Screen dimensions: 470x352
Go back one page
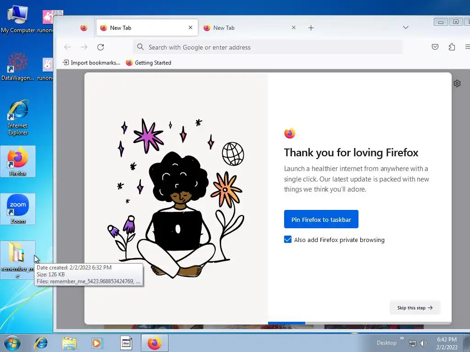[x=67, y=47]
